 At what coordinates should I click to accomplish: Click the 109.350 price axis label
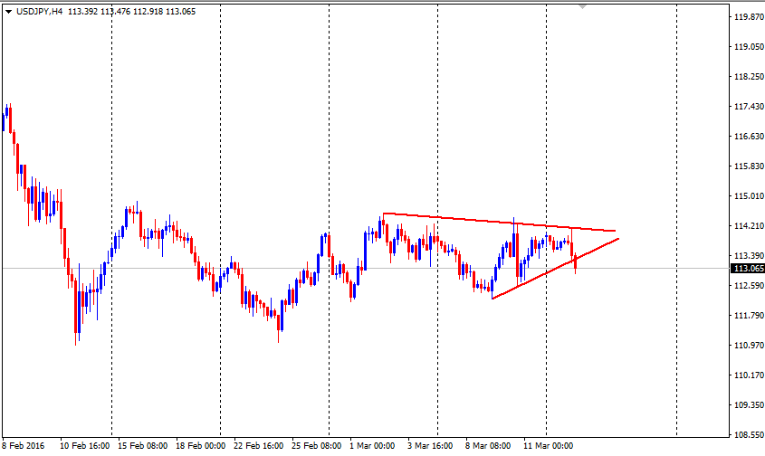pyautogui.click(x=749, y=404)
